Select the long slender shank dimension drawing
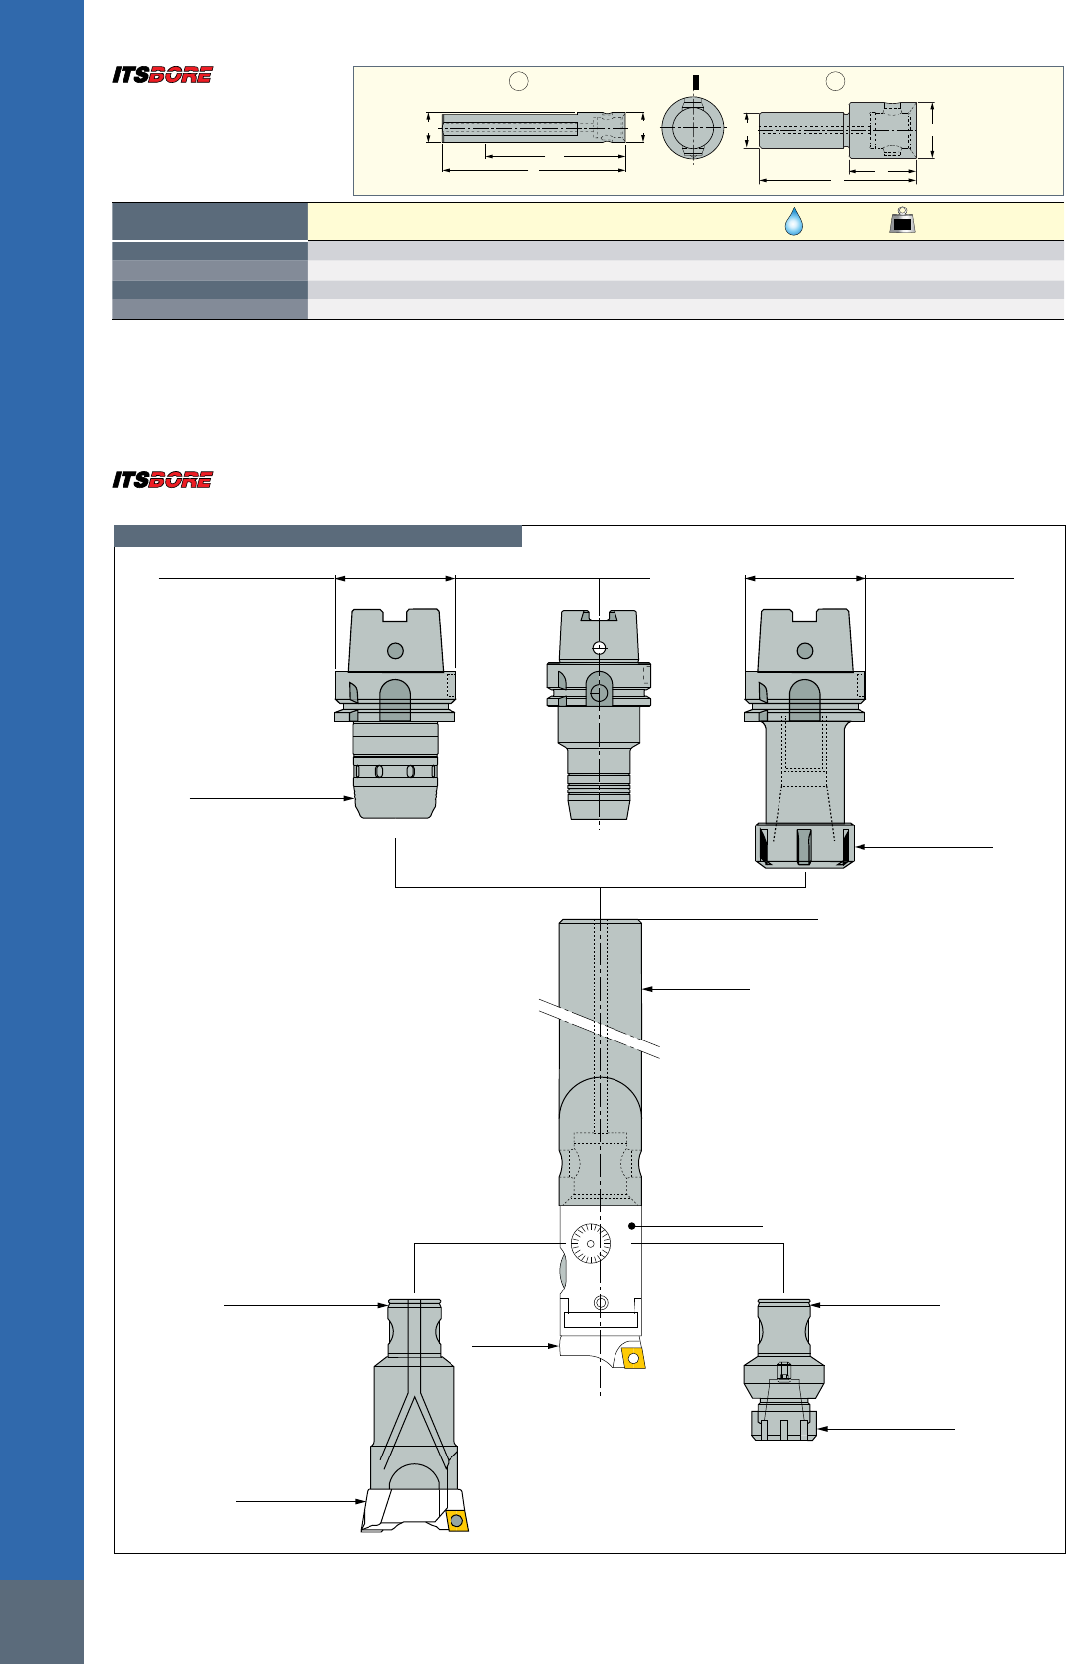Viewport: 1066px width, 1664px height. point(533,127)
